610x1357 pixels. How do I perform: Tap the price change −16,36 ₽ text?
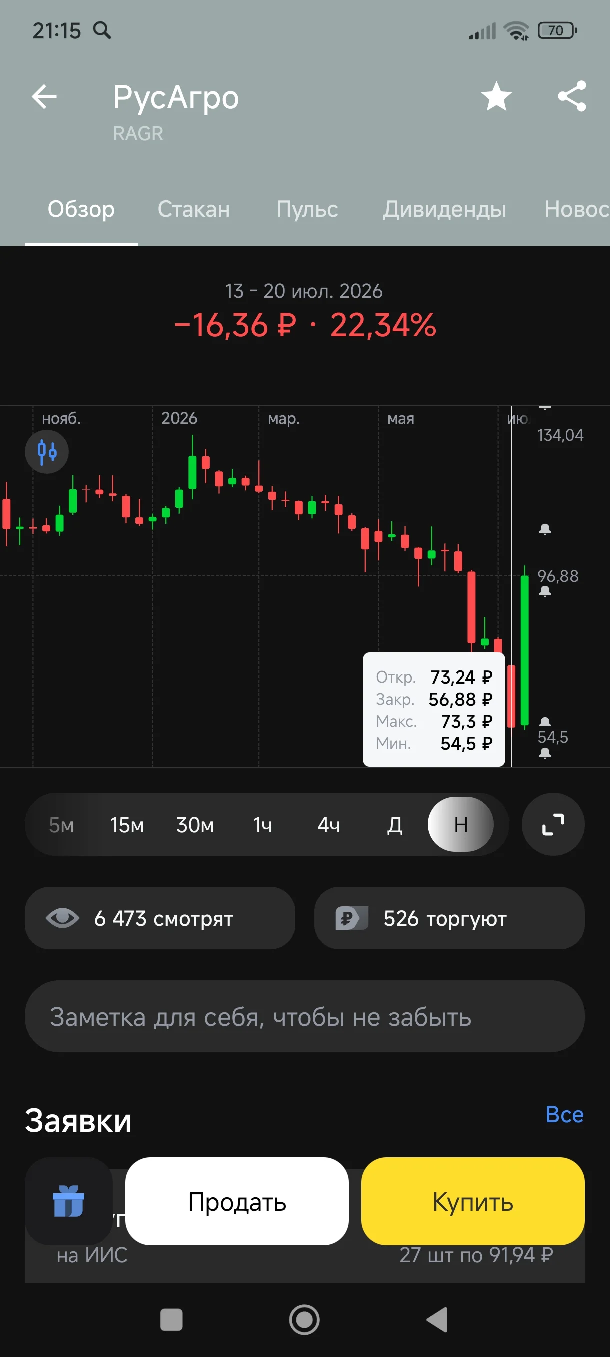(235, 325)
